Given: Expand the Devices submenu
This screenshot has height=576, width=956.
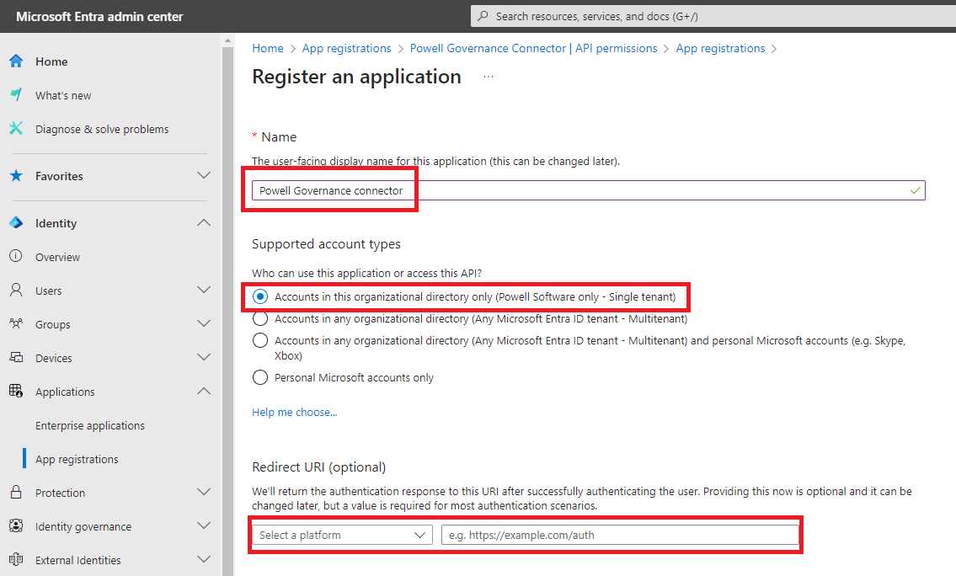Looking at the screenshot, I should coord(204,357).
